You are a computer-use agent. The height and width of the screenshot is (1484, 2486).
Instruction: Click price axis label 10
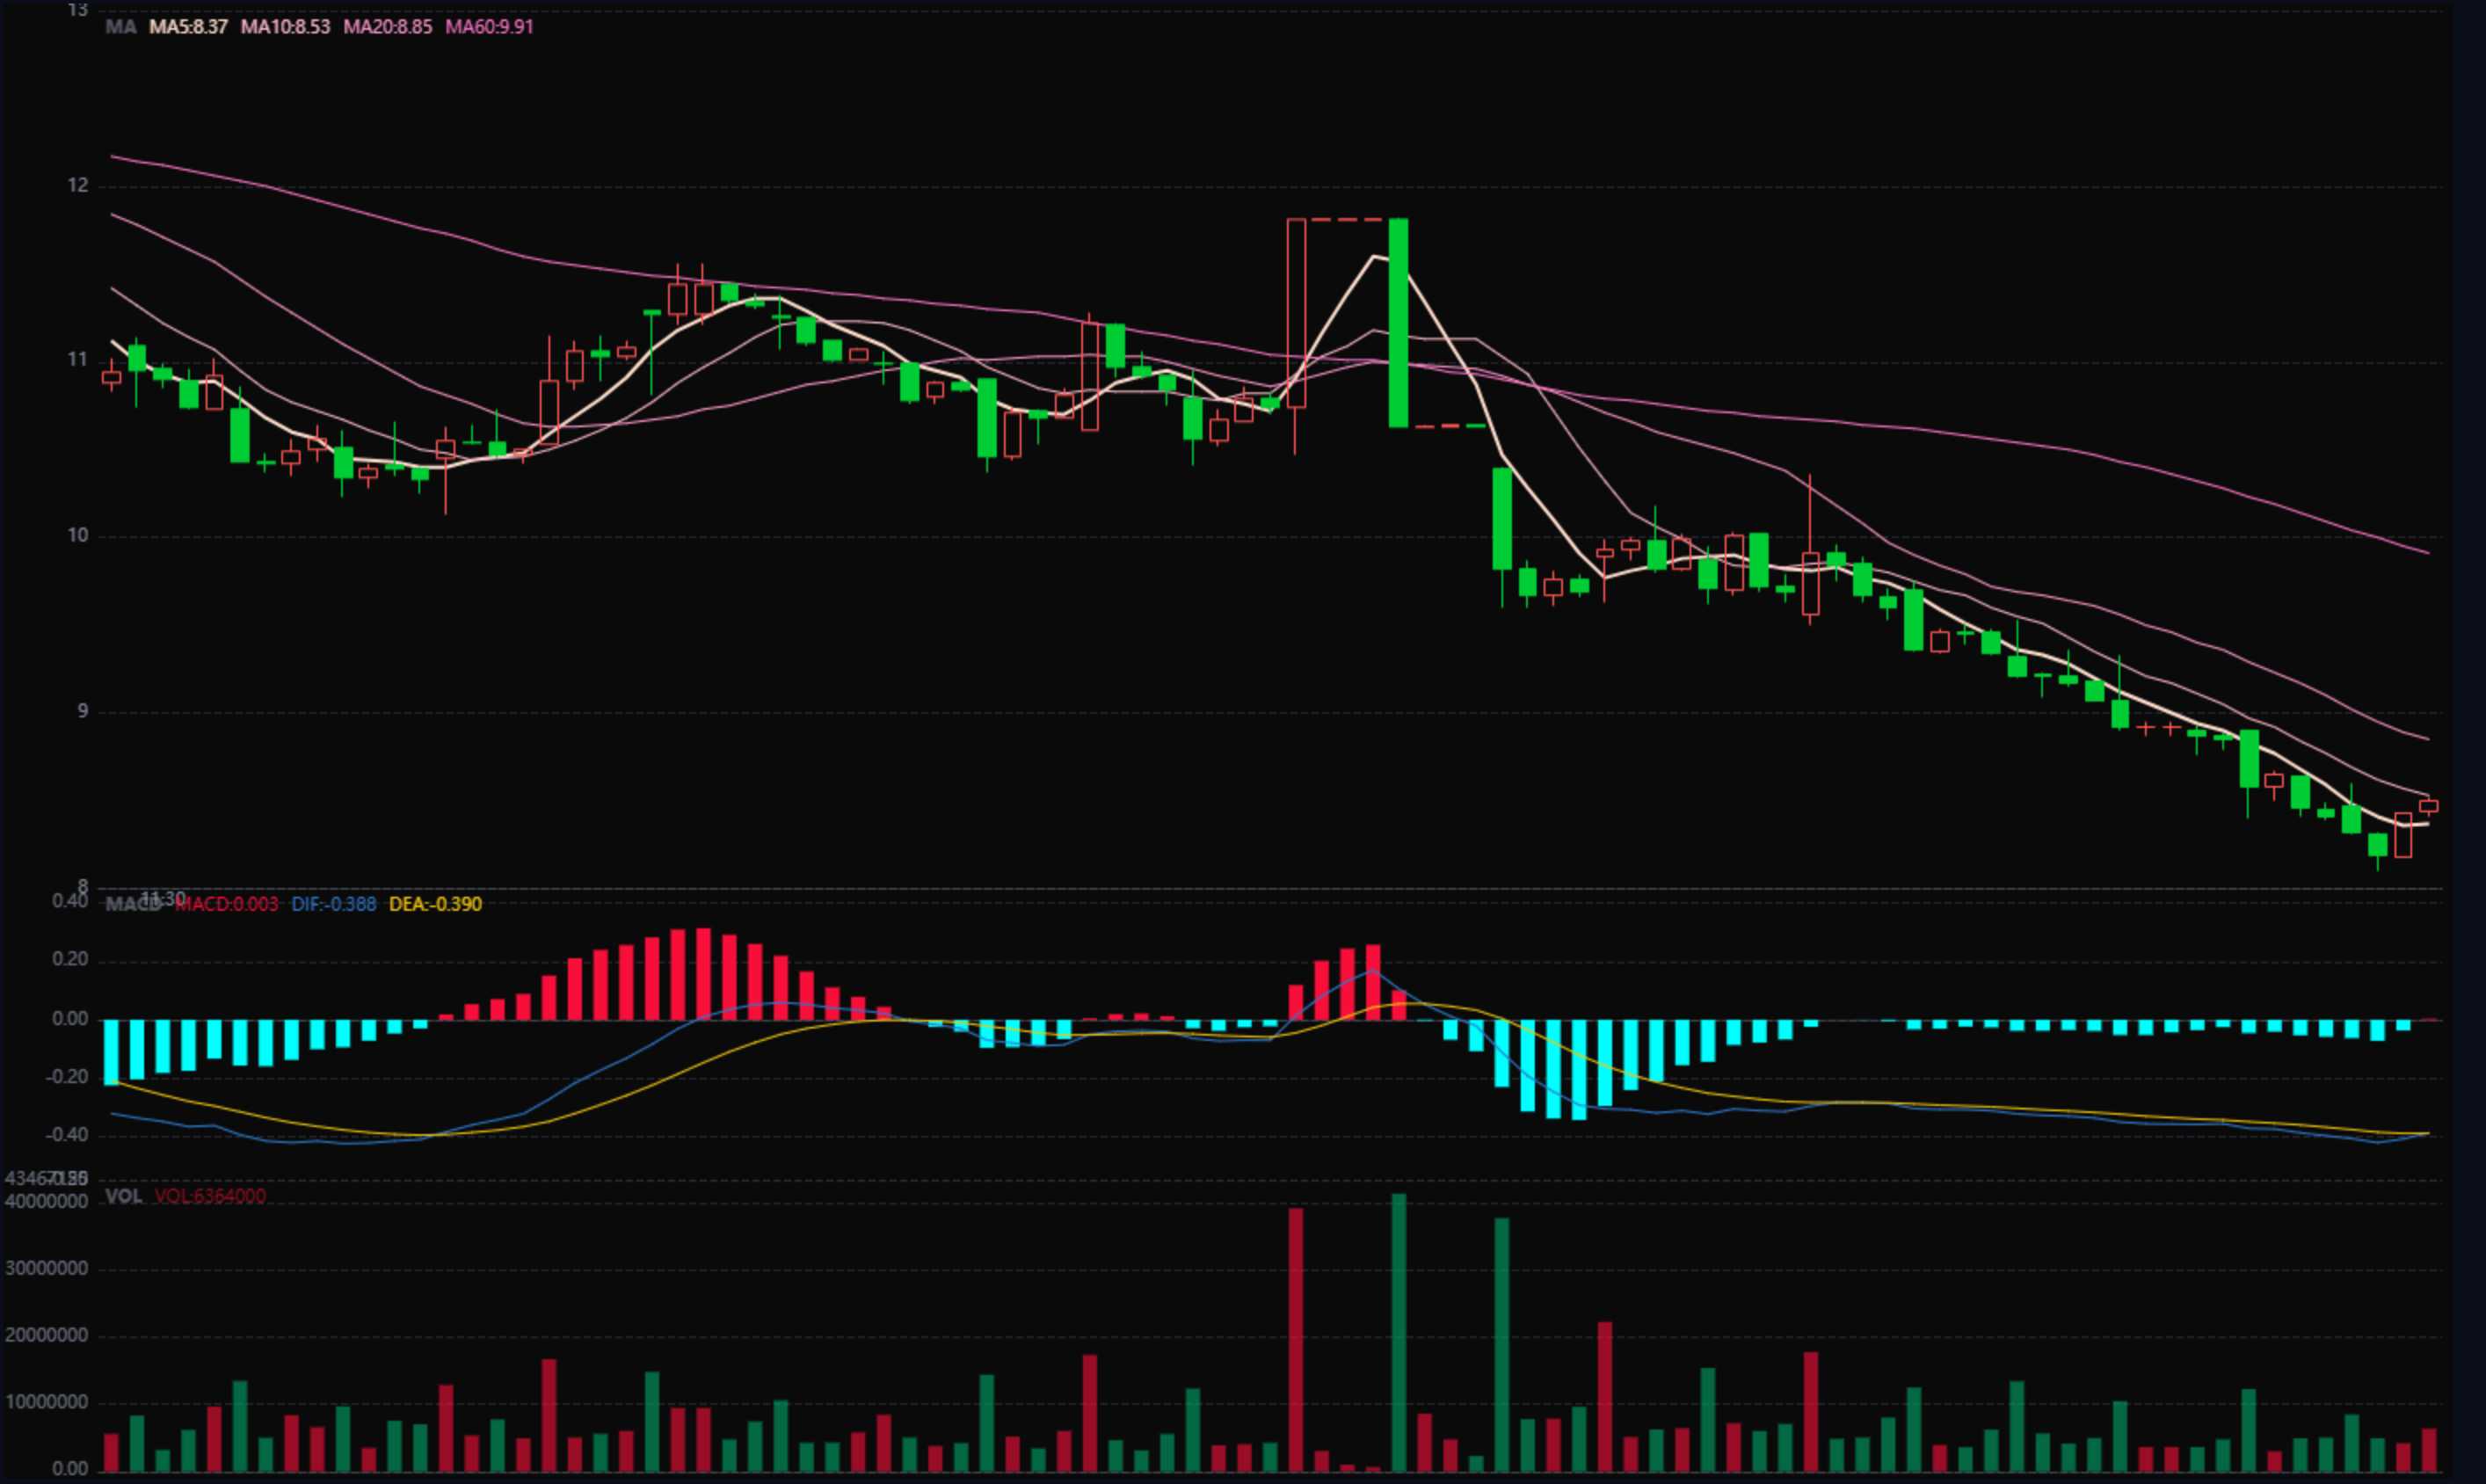pos(78,535)
